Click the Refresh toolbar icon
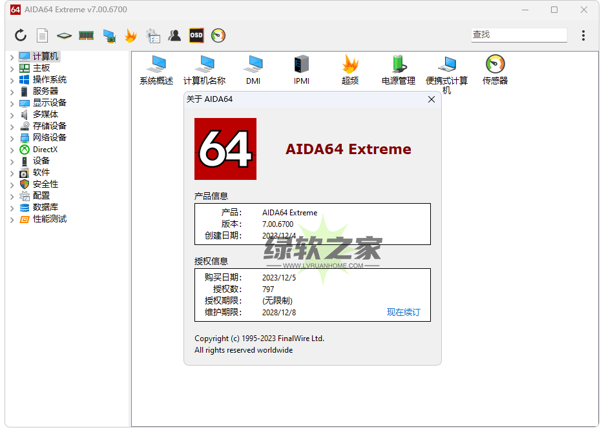The width and height of the screenshot is (604, 432). [21, 35]
